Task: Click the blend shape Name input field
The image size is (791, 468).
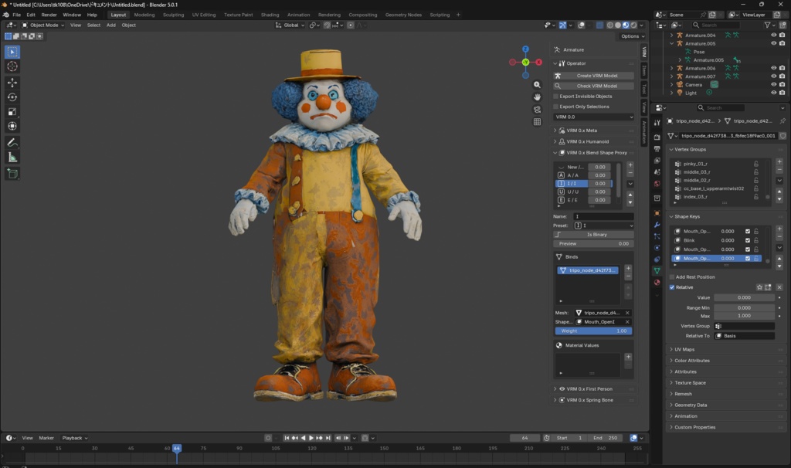Action: tap(603, 216)
